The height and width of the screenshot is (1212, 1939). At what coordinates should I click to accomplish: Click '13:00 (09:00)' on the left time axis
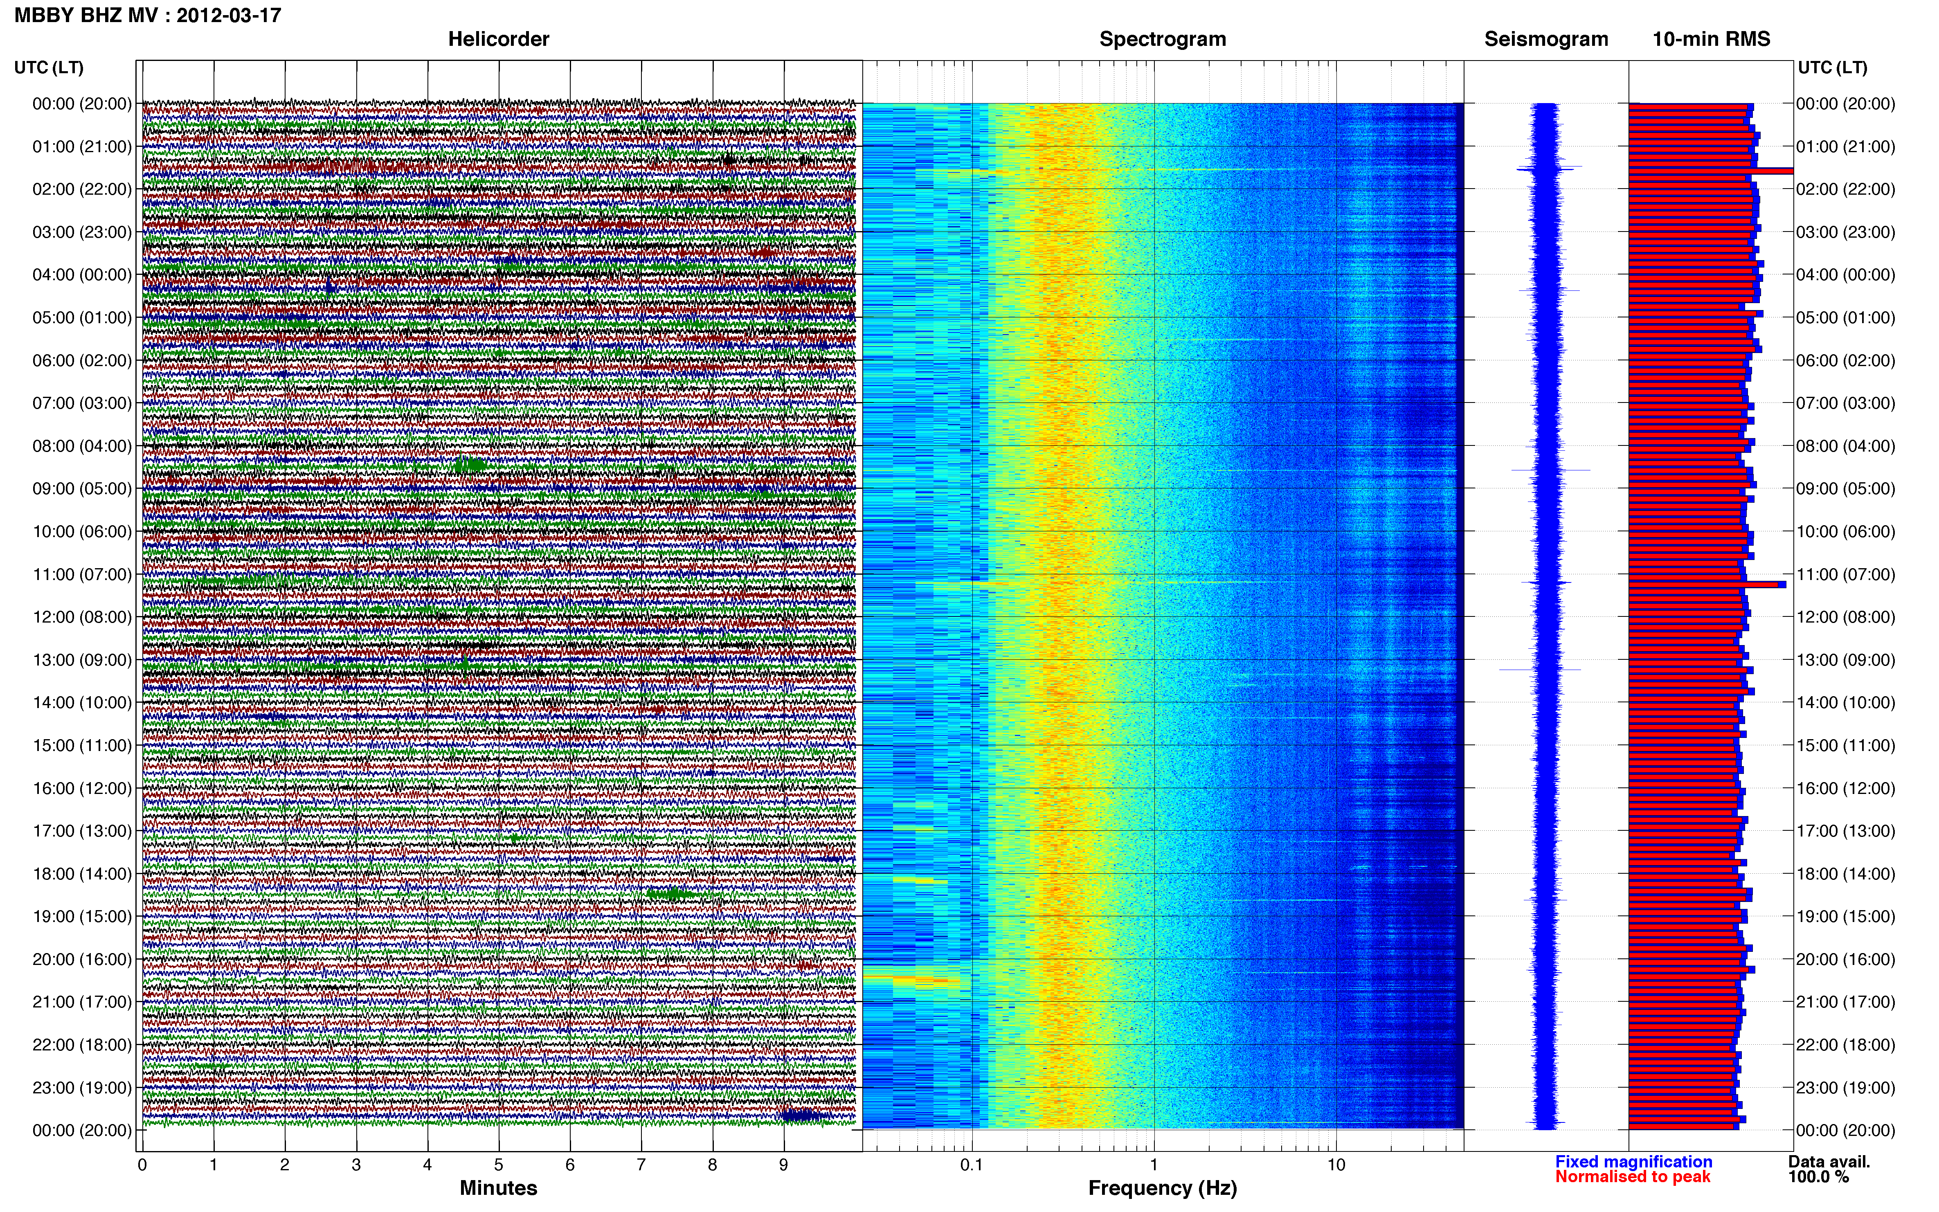coord(82,660)
